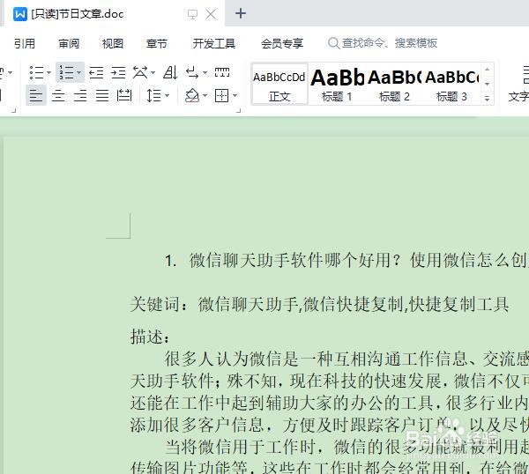Open the 引用 references tab

[x=25, y=43]
